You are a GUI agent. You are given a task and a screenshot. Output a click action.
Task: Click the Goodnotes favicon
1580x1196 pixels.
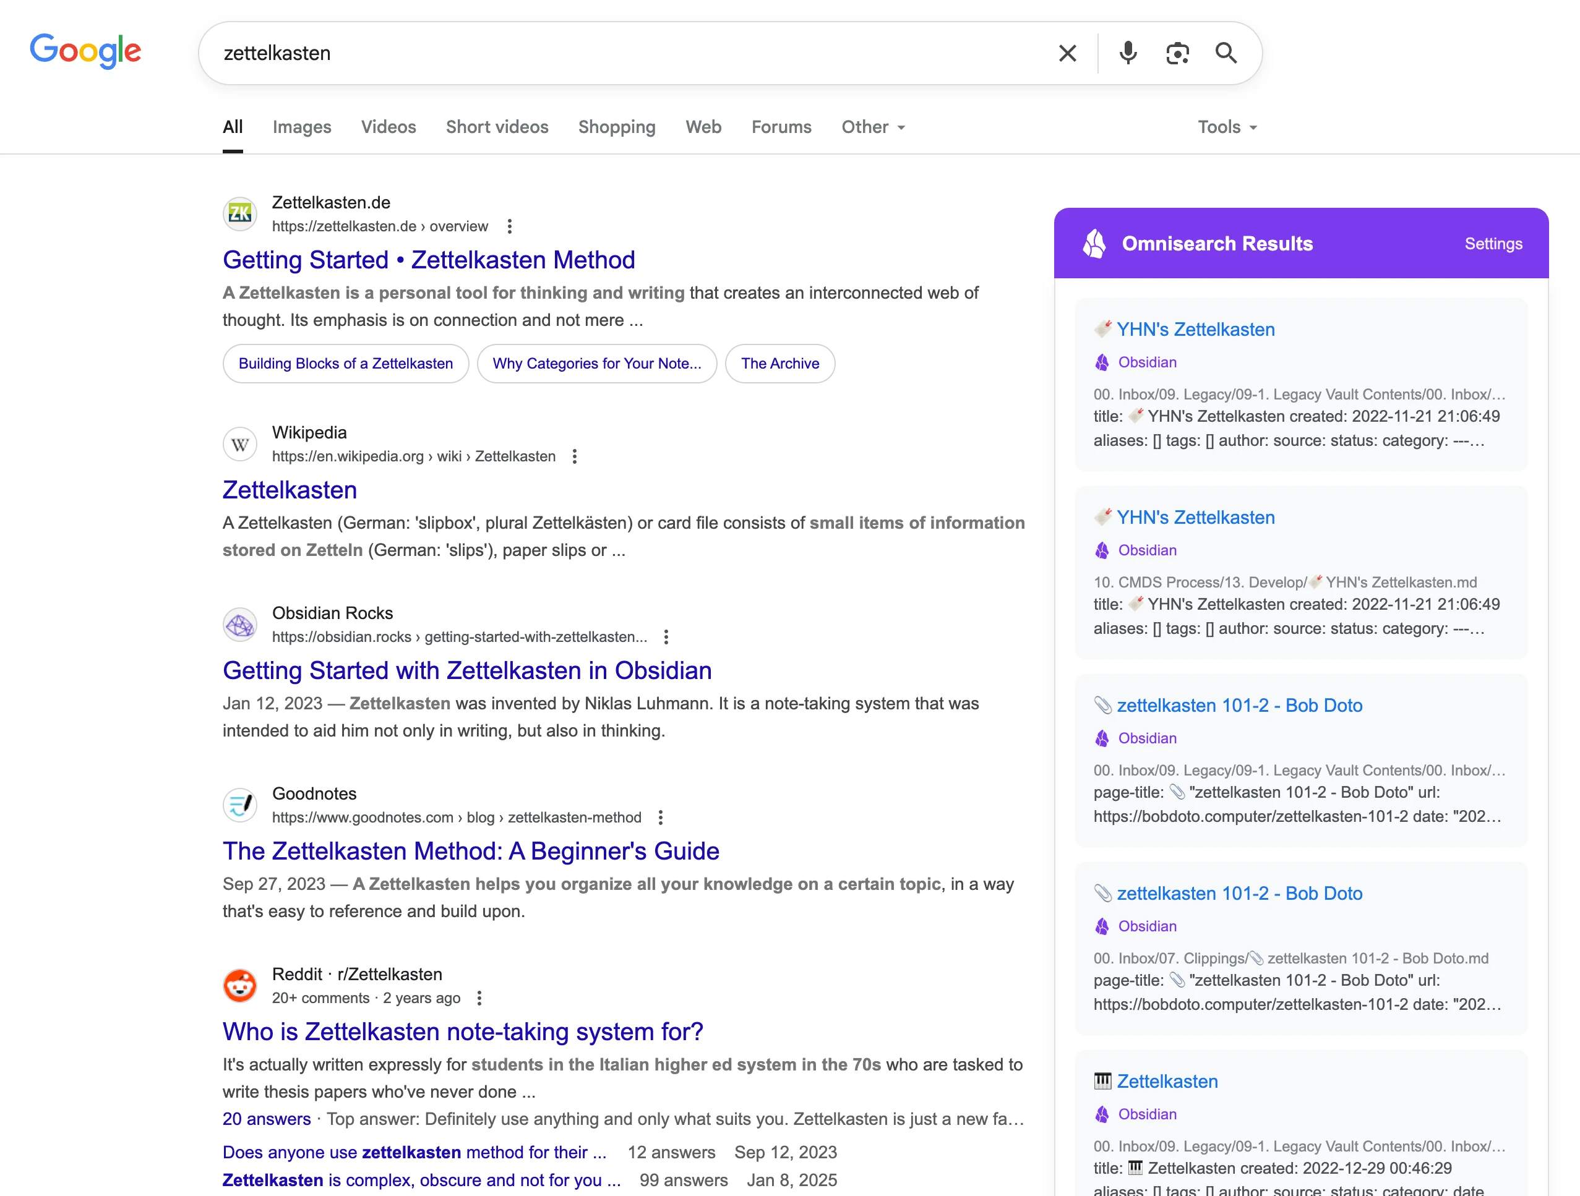coord(240,805)
